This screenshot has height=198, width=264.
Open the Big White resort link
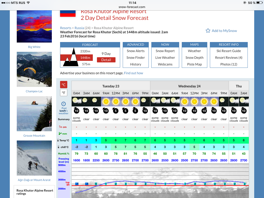[x=34, y=47]
